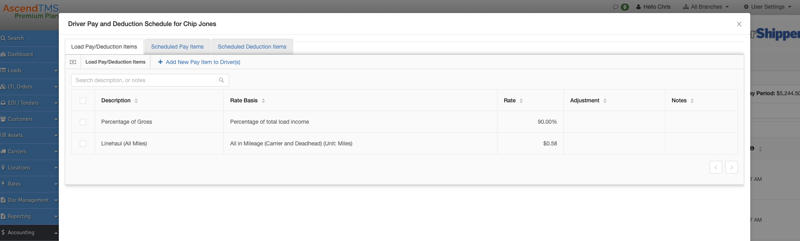The image size is (800, 241).
Task: Expand the Customers sidebar menu arrow
Action: [56, 119]
